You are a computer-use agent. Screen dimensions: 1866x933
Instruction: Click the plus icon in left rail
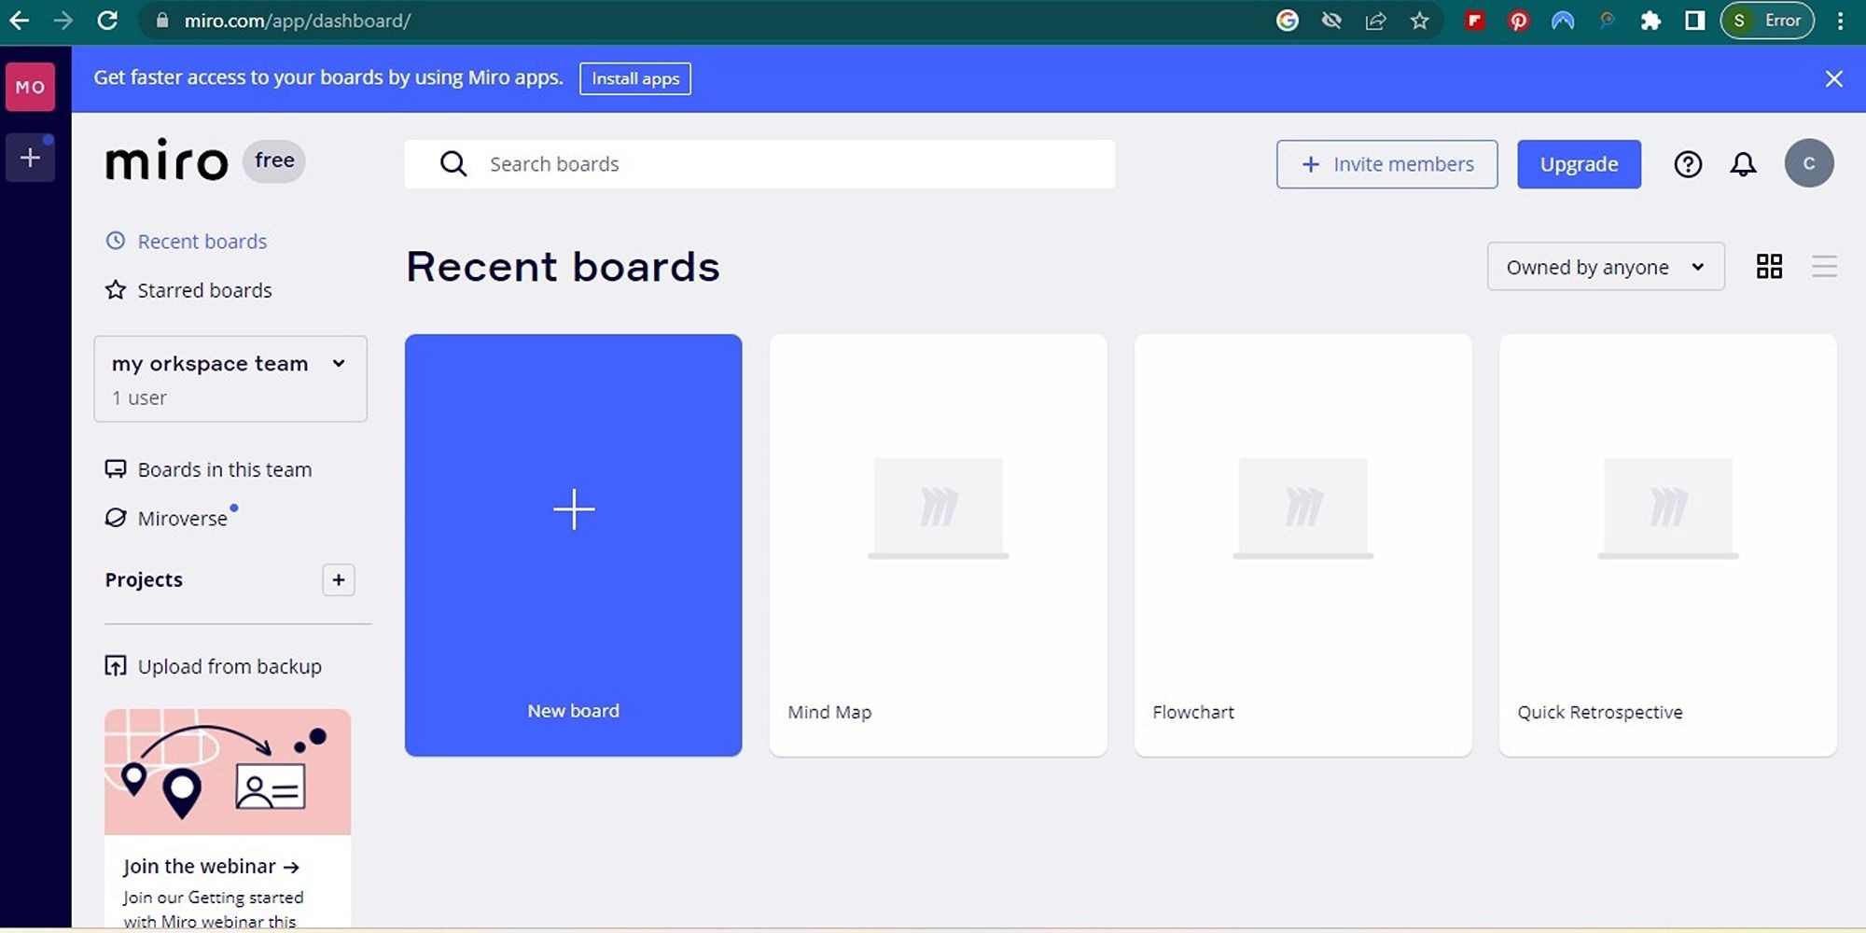click(30, 158)
